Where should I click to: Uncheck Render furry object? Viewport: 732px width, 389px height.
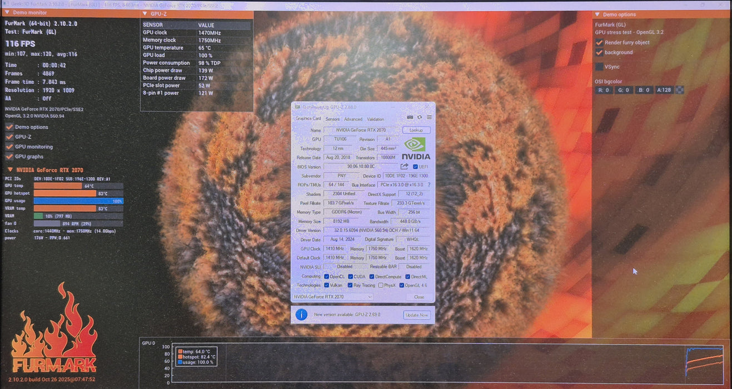tap(599, 42)
